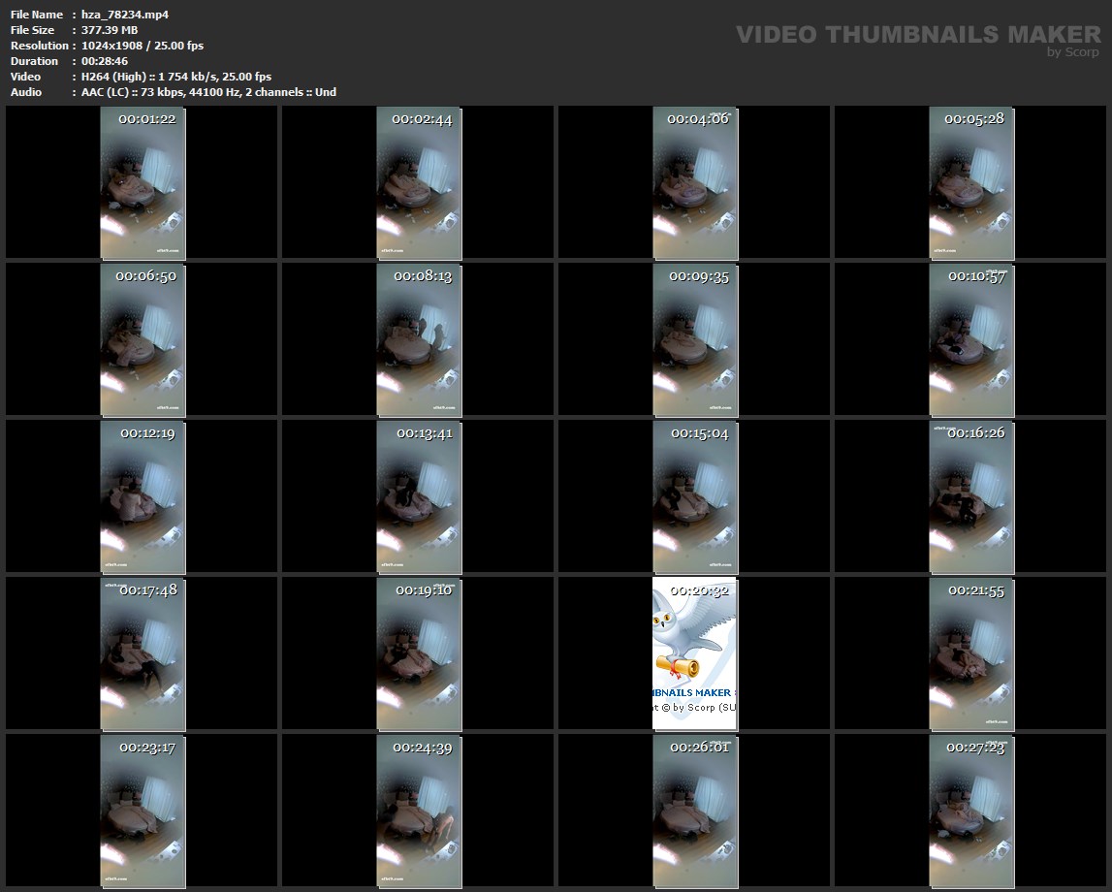The height and width of the screenshot is (892, 1112).
Task: Click the VIDEO THUMBNAILS MAKER watermark title
Action: [x=917, y=35]
